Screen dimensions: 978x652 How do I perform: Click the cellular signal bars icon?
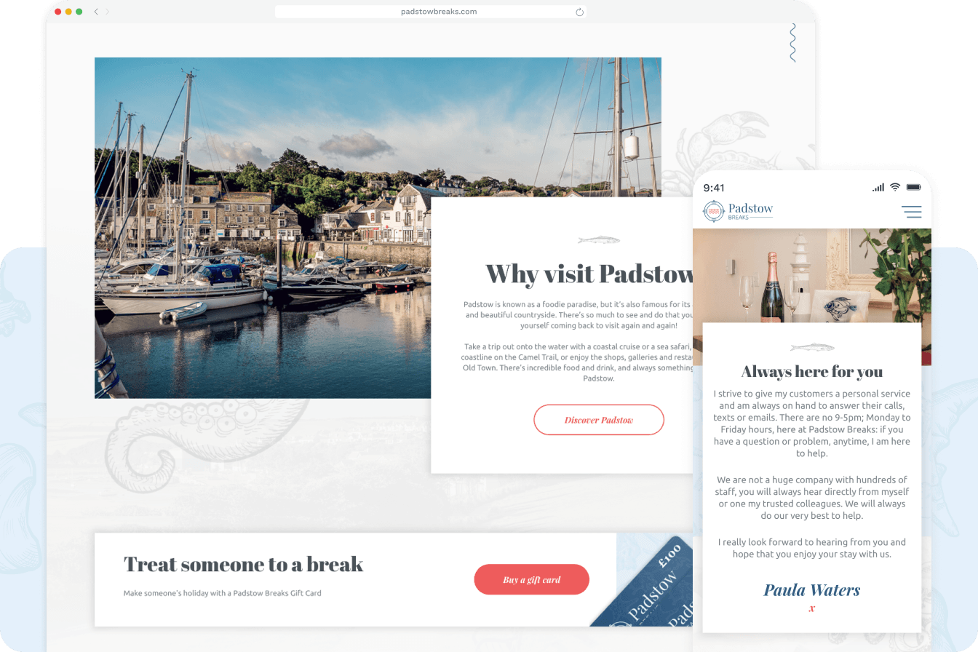coord(878,188)
